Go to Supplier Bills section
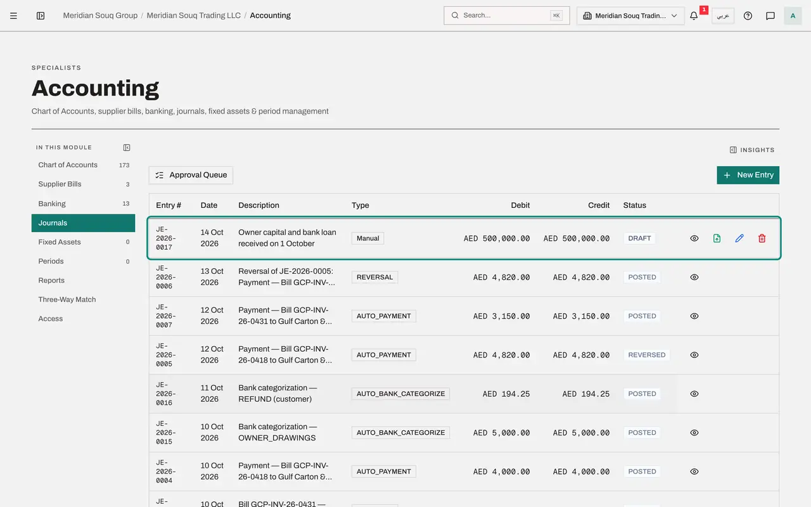Screen dimensions: 811x507 click(x=83, y=184)
